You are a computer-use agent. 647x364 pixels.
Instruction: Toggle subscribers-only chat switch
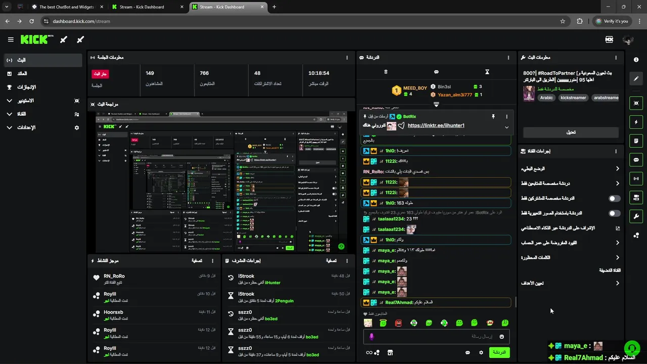click(615, 199)
